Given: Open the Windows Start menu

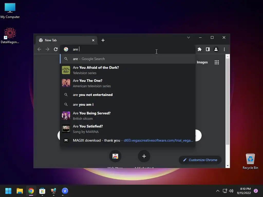Looking at the screenshot, I should (x=8, y=191).
